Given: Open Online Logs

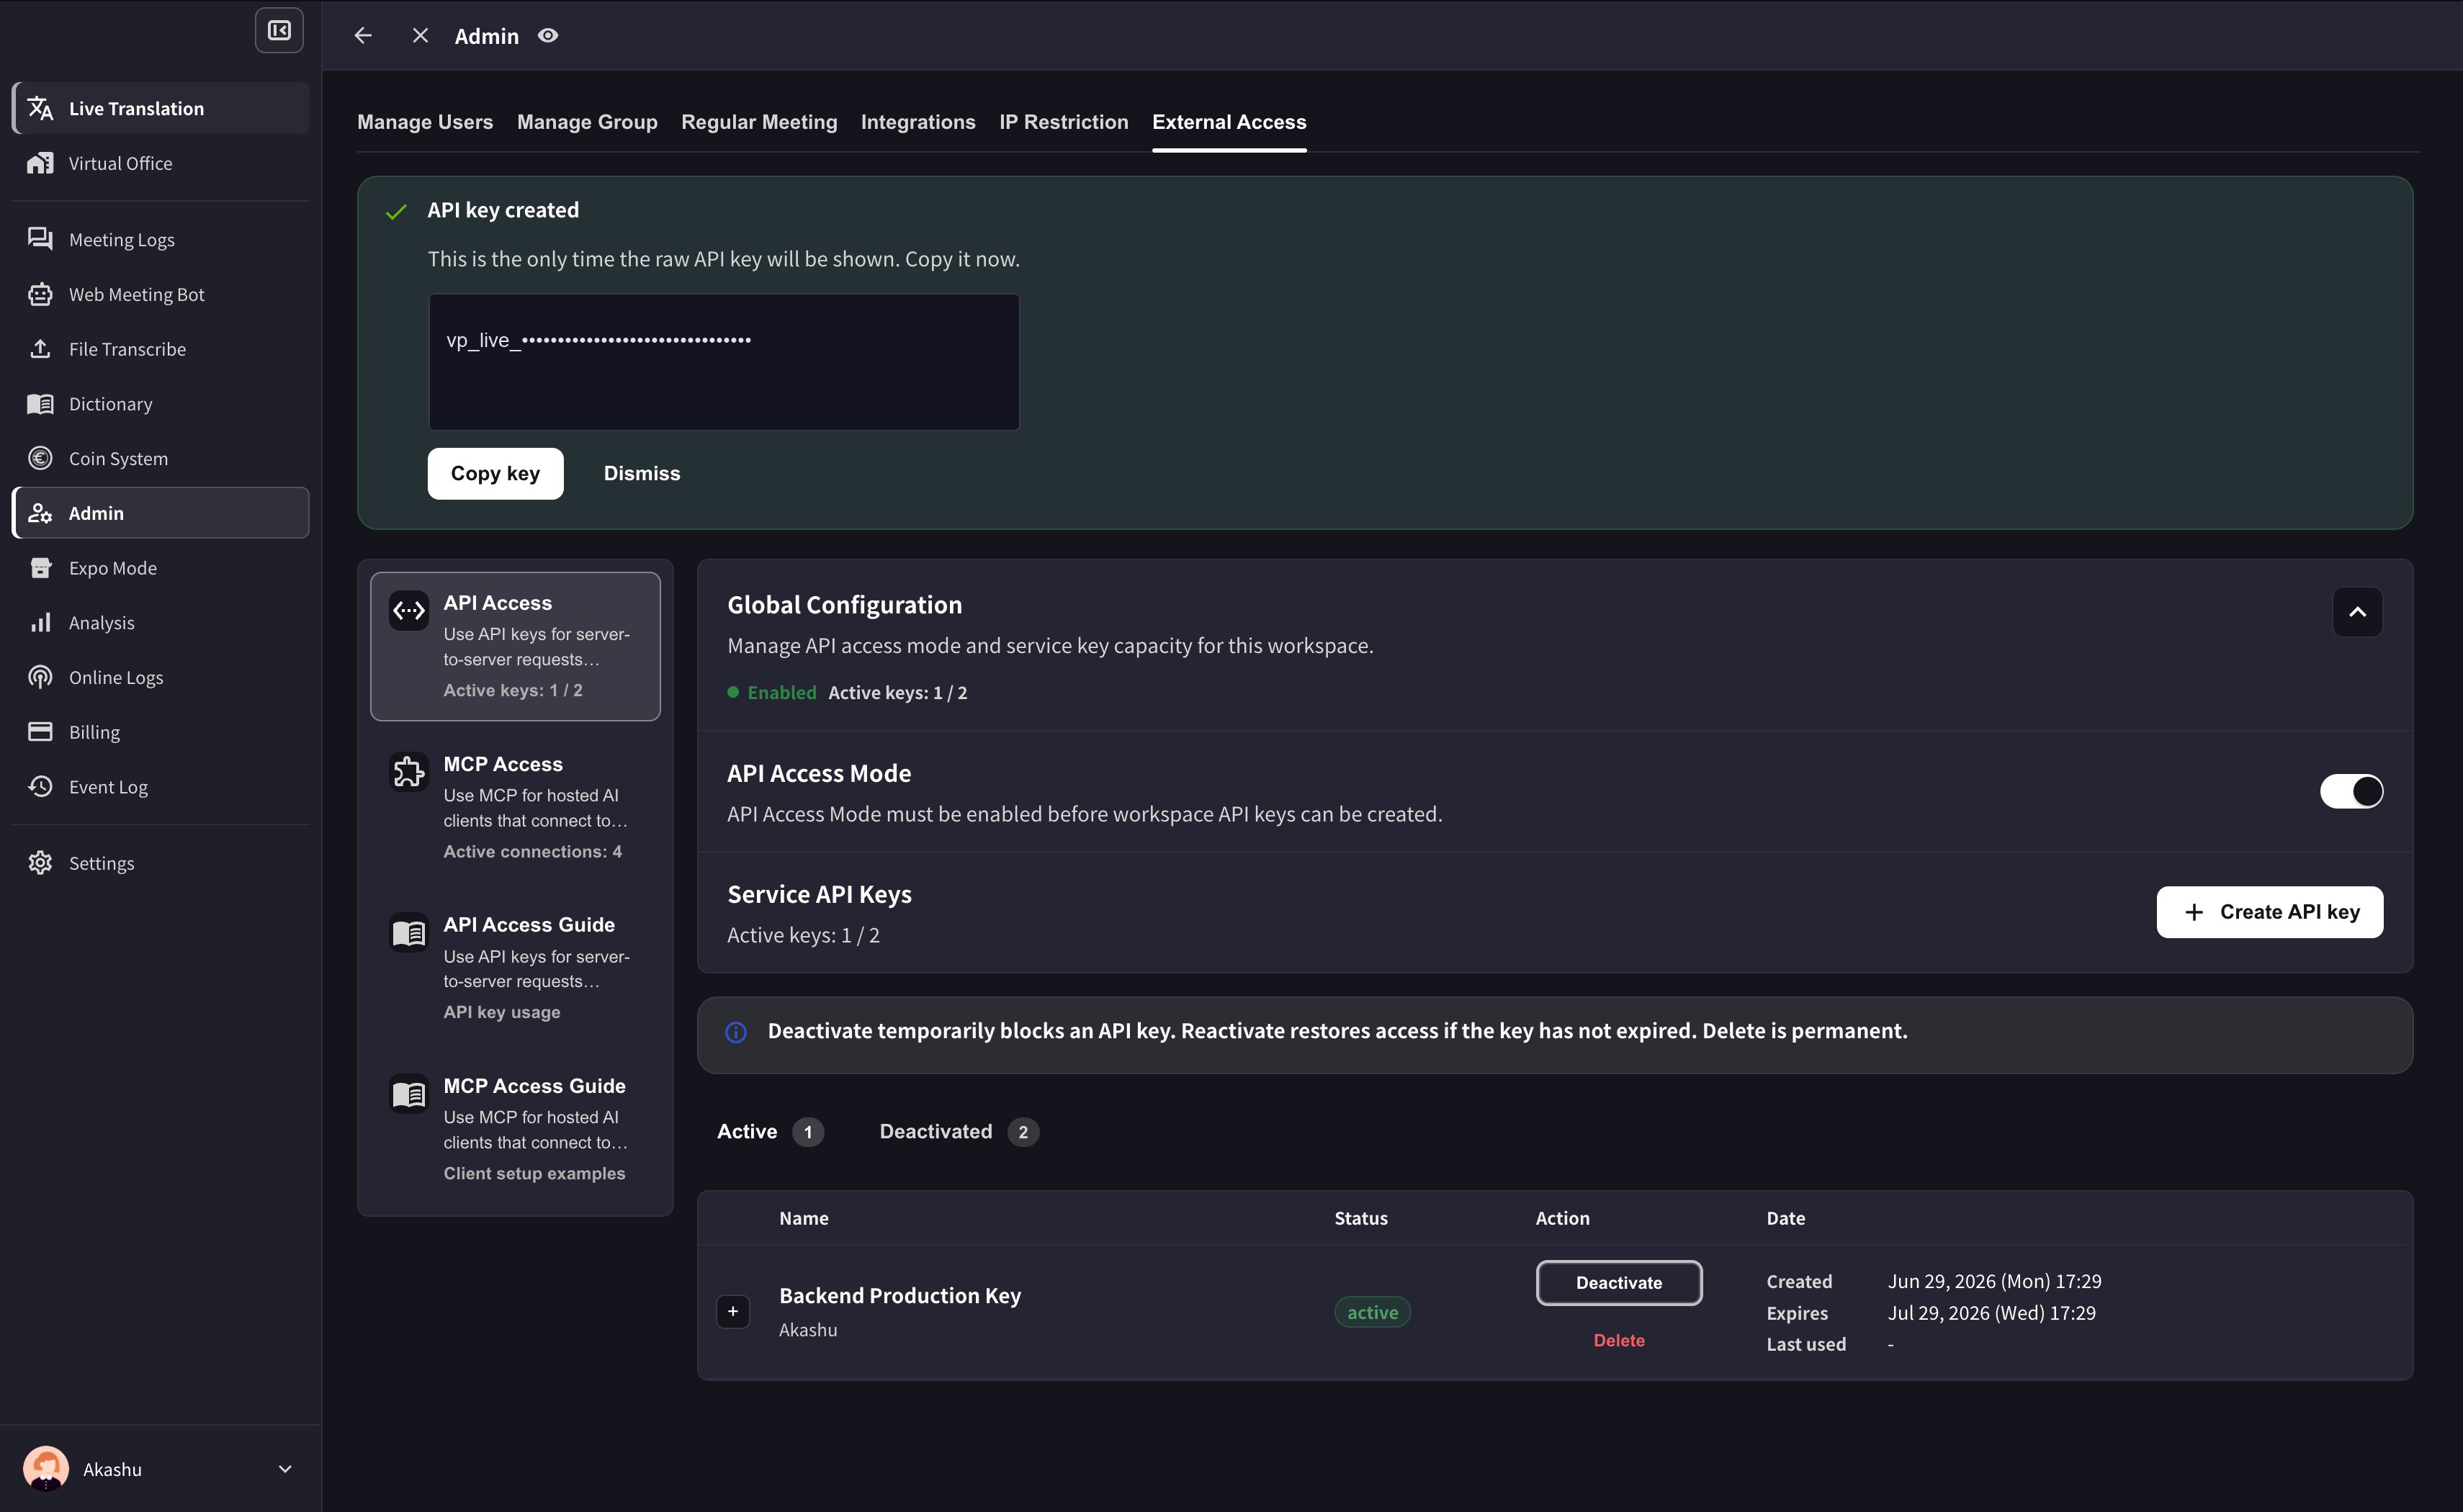Looking at the screenshot, I should pyautogui.click(x=160, y=677).
